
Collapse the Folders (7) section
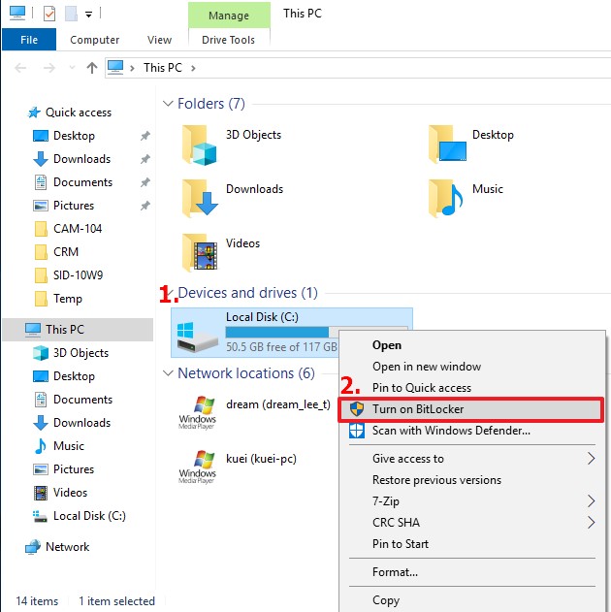click(169, 104)
